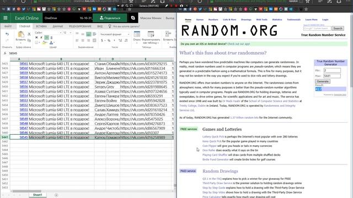Click the green Share button
This screenshot has width=353, height=198.
pyautogui.click(x=110, y=18)
